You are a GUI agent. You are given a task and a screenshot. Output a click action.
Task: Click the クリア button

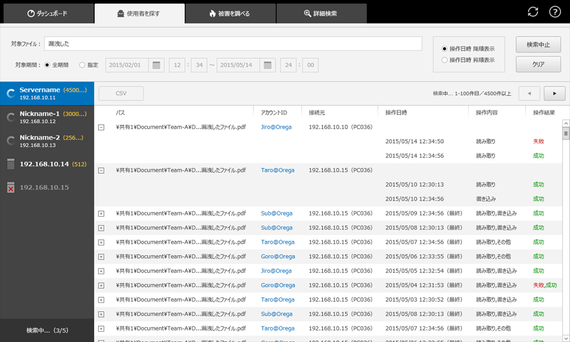(538, 65)
